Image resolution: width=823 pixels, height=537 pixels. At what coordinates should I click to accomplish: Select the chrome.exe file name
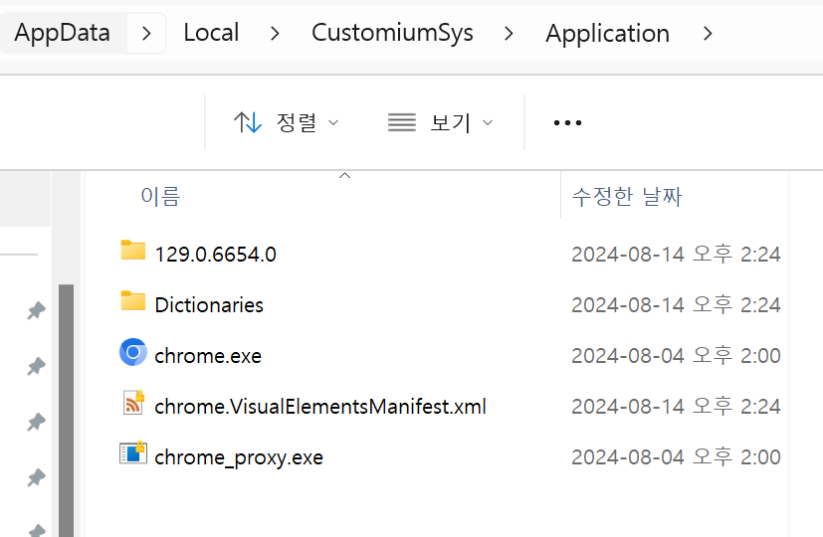click(x=208, y=356)
